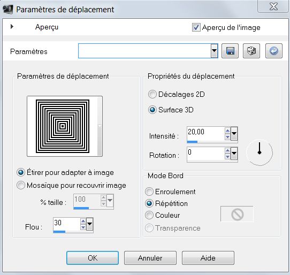Click the Flou spinner up arrow

[x=83, y=221]
